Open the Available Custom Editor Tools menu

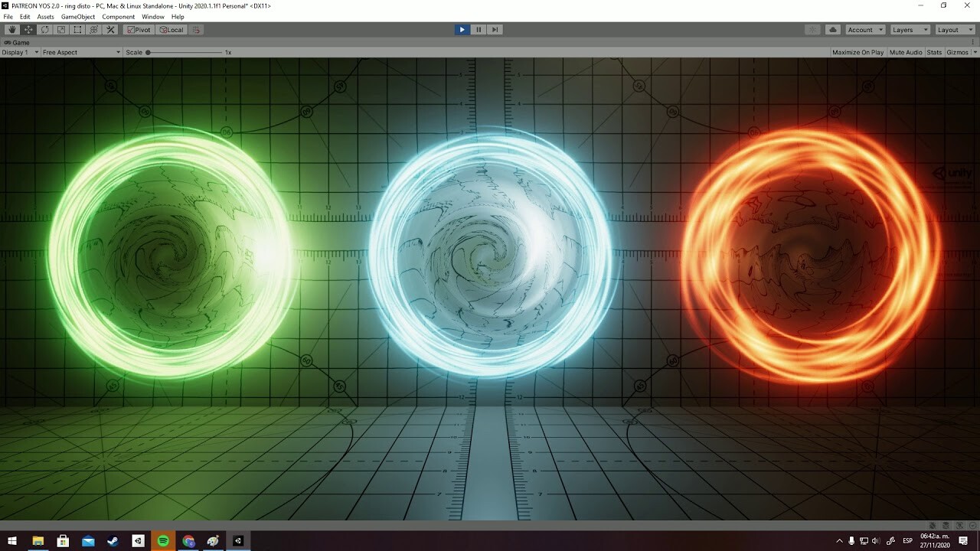[110, 29]
